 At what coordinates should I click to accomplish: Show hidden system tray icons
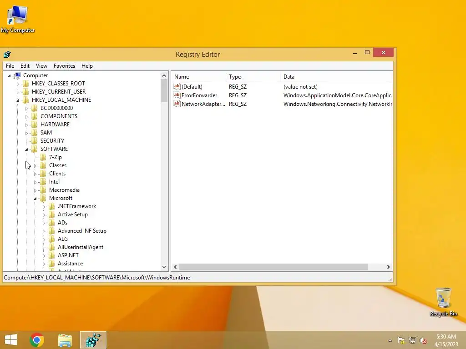[390, 340]
